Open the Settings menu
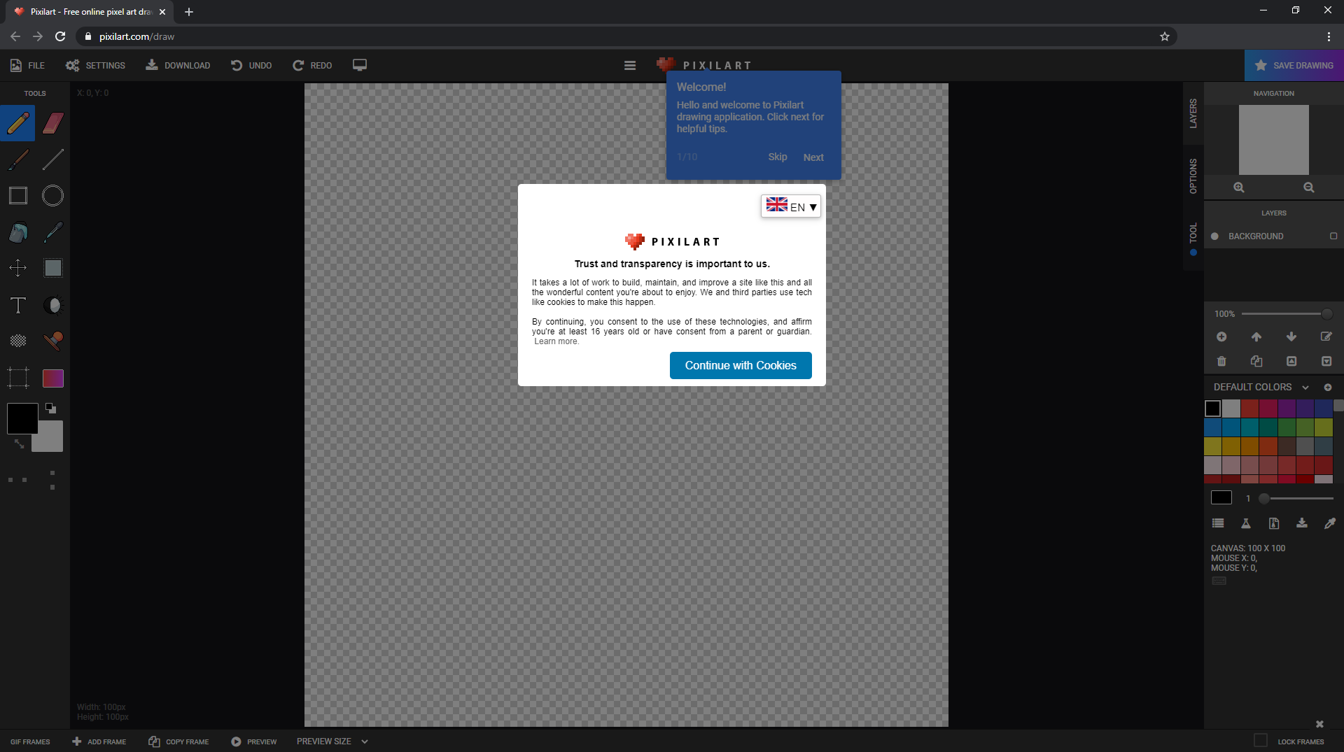The image size is (1344, 752). click(x=95, y=65)
